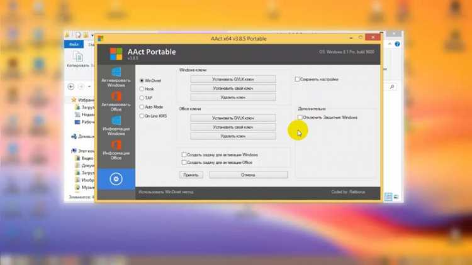Select the Auto Mode radio button
The image size is (472, 265).
tap(142, 107)
